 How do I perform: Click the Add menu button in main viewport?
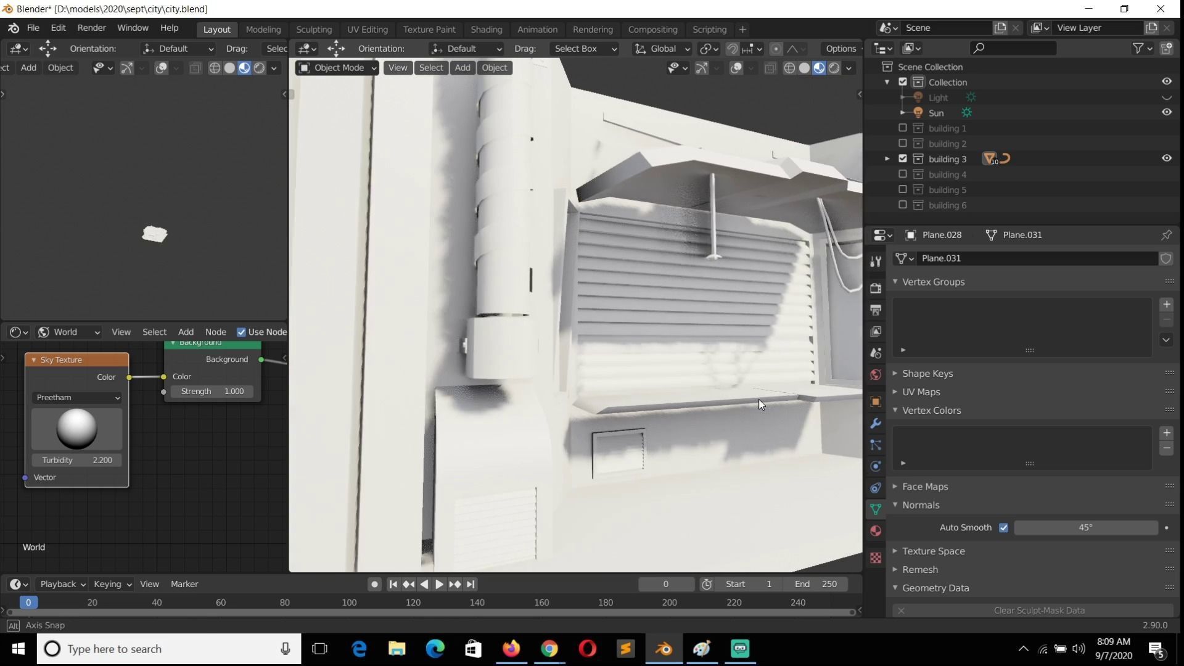(462, 68)
